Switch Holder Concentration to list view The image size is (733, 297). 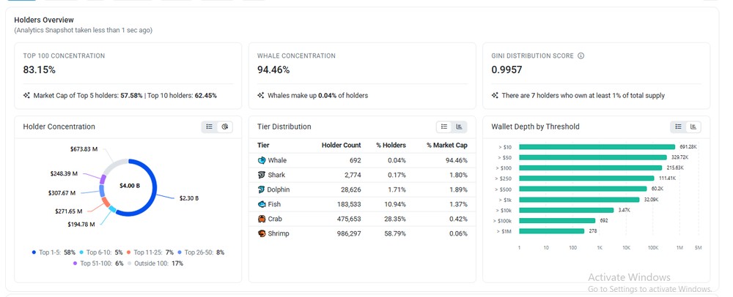point(210,127)
